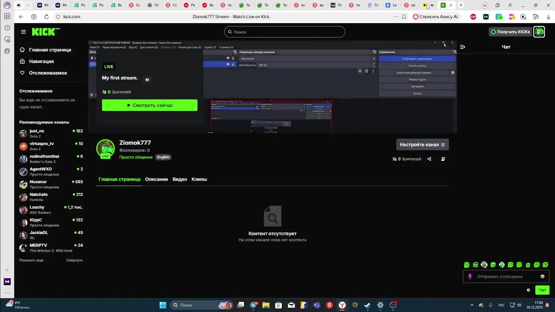
Task: Open the Kick hamburger menu
Action: [x=23, y=32]
